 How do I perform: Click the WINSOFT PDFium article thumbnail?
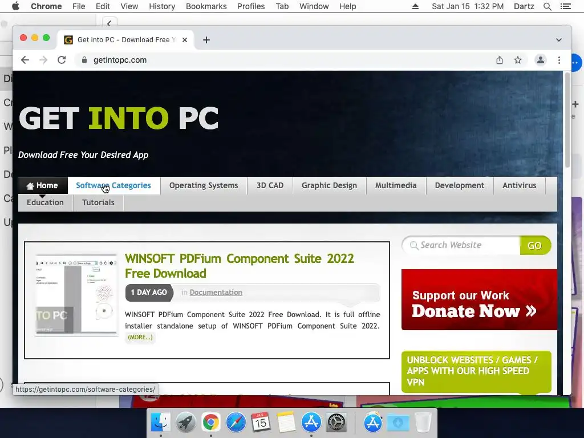click(76, 295)
